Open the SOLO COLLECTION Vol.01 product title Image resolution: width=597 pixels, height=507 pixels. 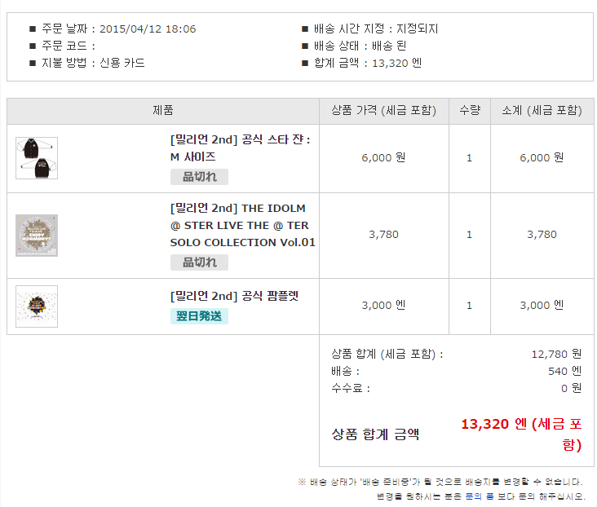click(242, 225)
